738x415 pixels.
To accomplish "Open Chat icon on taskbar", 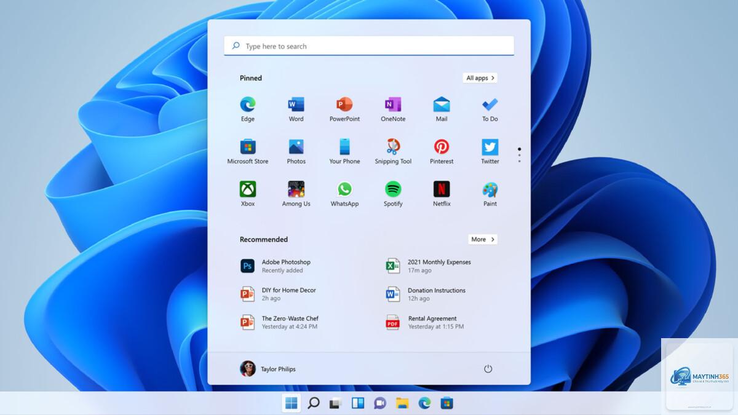I will click(380, 403).
